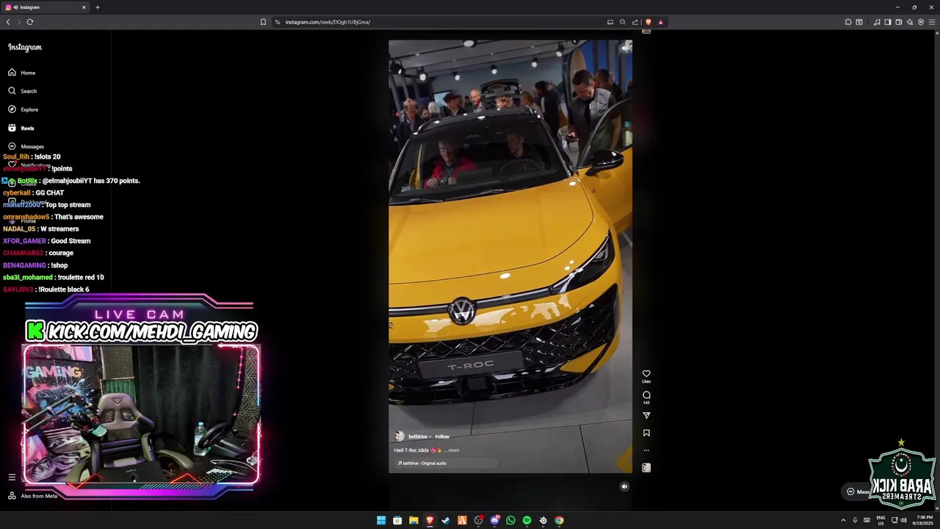
Task: Open Messages in Instagram sidebar
Action: 26,146
